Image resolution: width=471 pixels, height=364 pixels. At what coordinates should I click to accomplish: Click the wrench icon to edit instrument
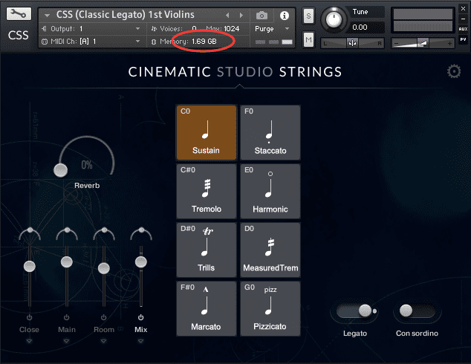pos(19,14)
